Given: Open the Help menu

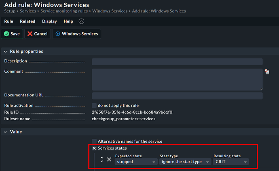Looking at the screenshot, I should [68, 21].
